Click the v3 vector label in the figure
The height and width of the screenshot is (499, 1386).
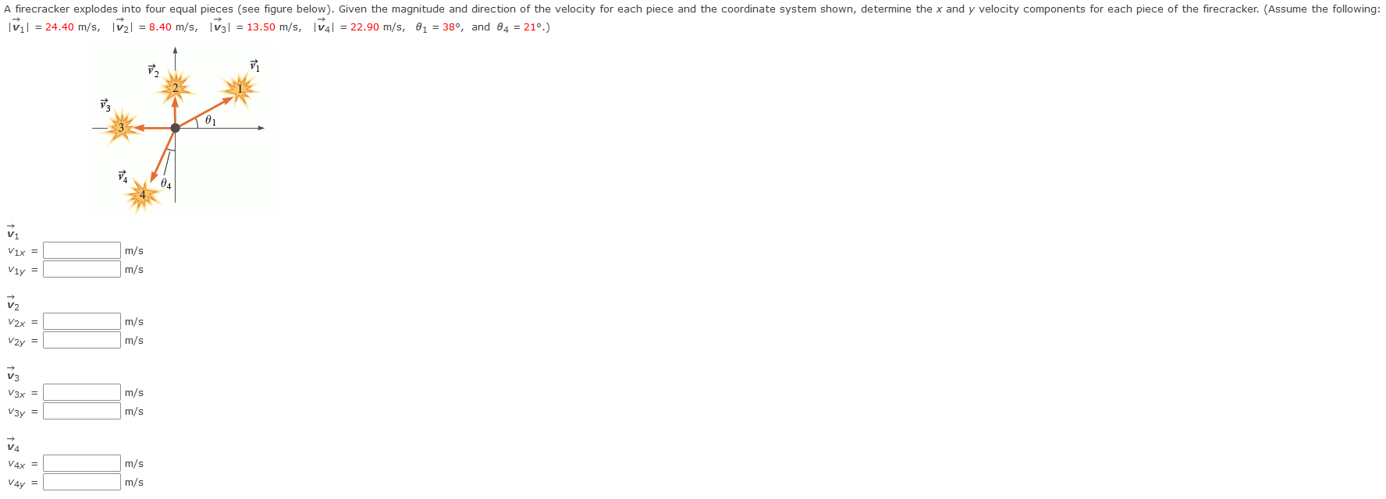(105, 105)
